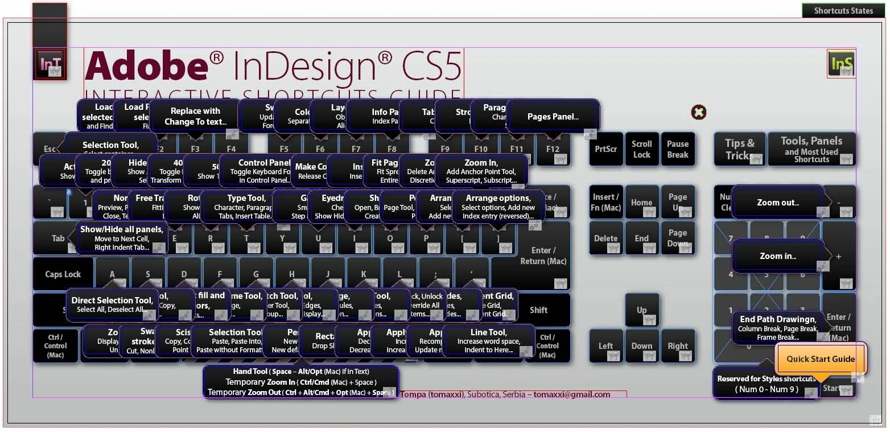Image resolution: width=890 pixels, height=432 pixels.
Task: Click the End Path Drawing tooltip
Action: tap(778, 328)
